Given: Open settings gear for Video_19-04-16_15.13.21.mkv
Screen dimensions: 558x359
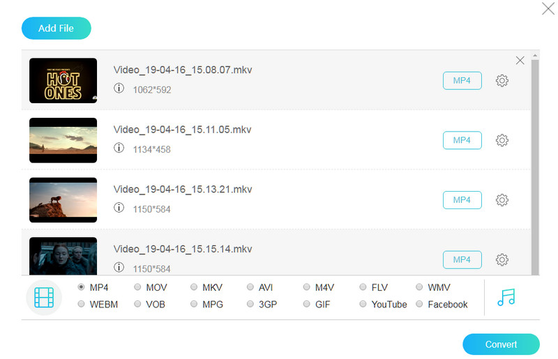Looking at the screenshot, I should (502, 200).
